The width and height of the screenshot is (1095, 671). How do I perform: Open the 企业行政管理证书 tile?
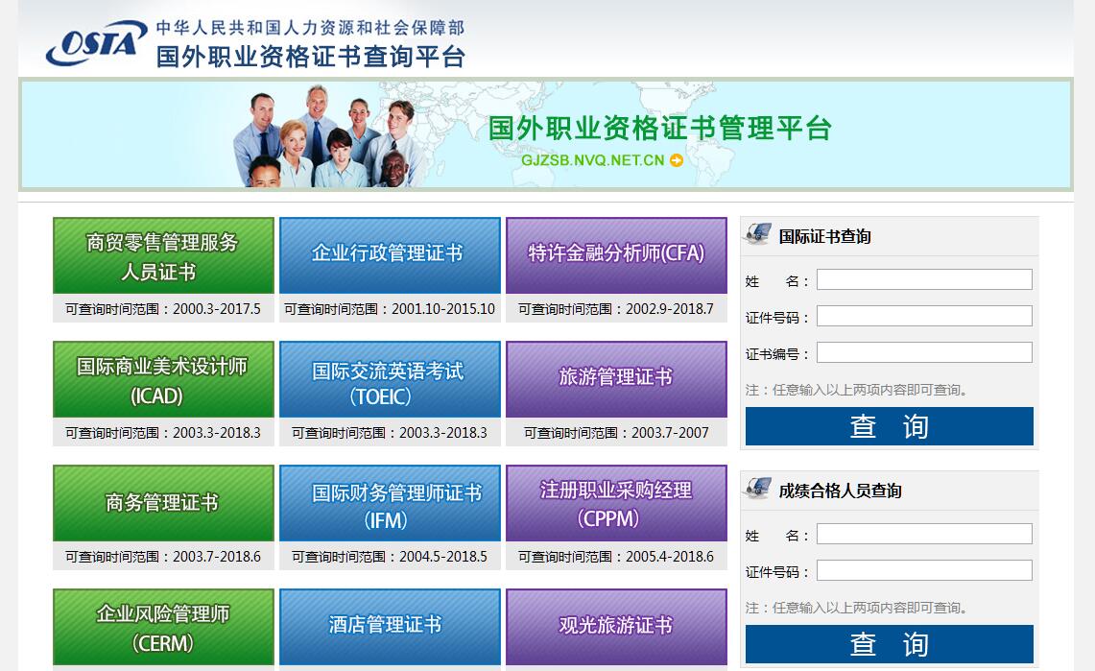(x=390, y=255)
